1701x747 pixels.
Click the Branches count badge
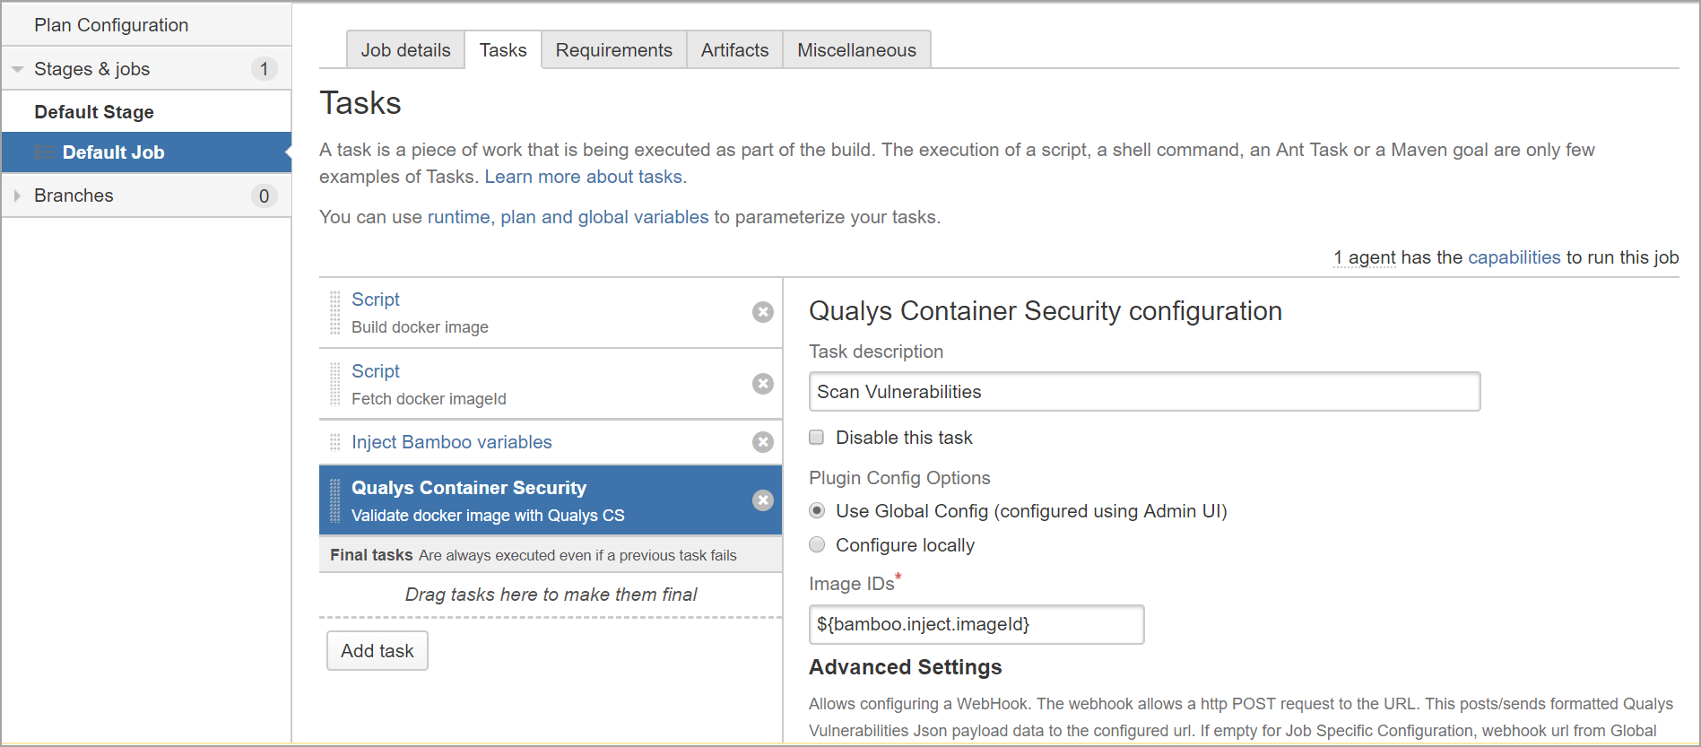point(264,195)
